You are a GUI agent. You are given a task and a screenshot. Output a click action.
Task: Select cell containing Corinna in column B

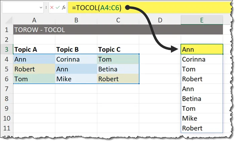76,59
